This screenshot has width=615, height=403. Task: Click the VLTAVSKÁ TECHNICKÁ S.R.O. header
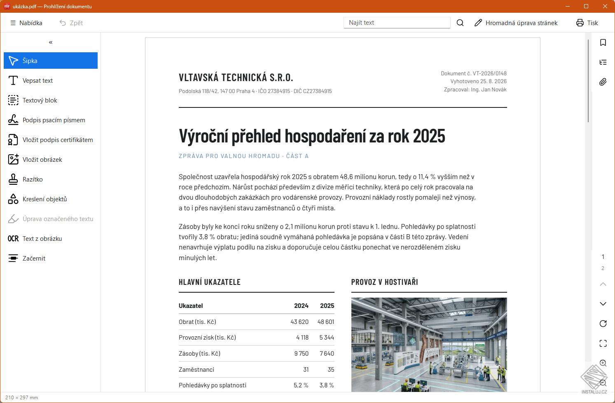(x=236, y=77)
